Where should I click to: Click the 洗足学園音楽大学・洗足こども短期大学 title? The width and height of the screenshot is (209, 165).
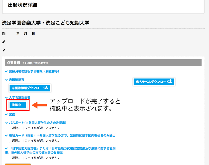[46, 23]
